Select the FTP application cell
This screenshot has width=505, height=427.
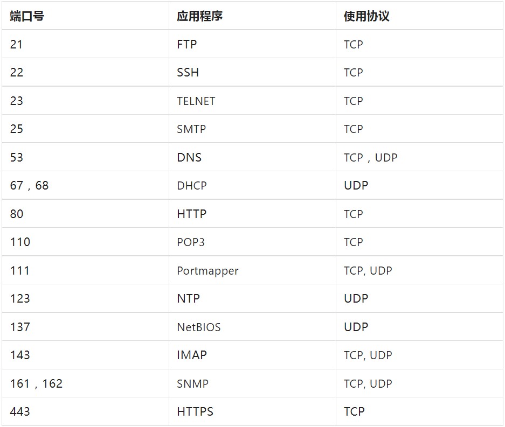click(187, 44)
